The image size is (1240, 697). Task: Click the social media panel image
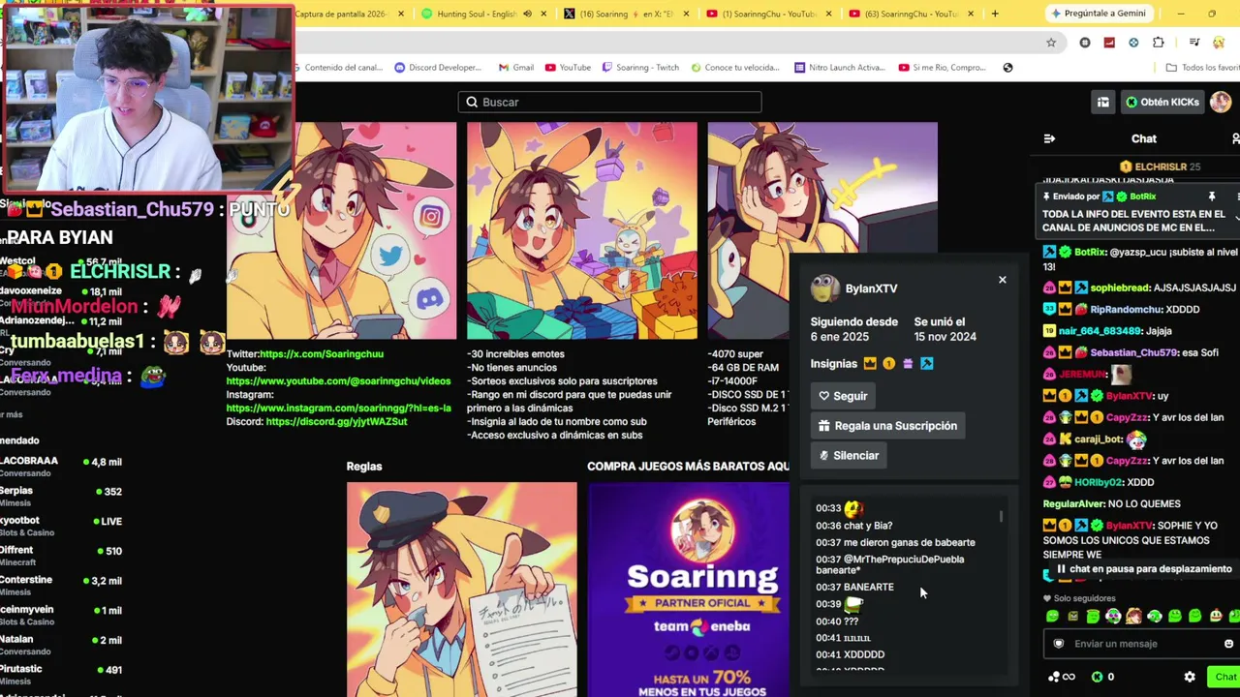(341, 230)
